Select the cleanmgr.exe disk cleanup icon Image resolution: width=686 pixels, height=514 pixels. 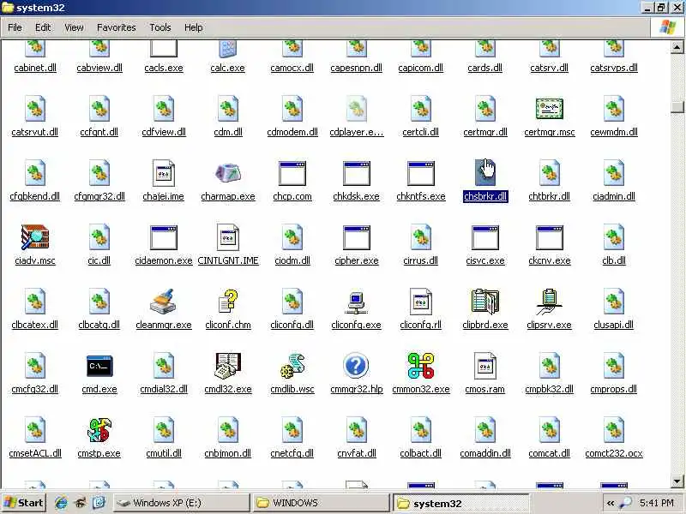163,302
